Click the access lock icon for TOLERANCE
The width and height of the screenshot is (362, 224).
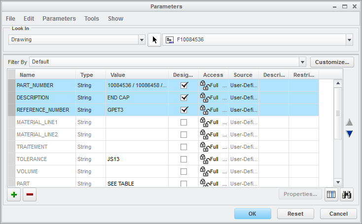pyautogui.click(x=205, y=159)
